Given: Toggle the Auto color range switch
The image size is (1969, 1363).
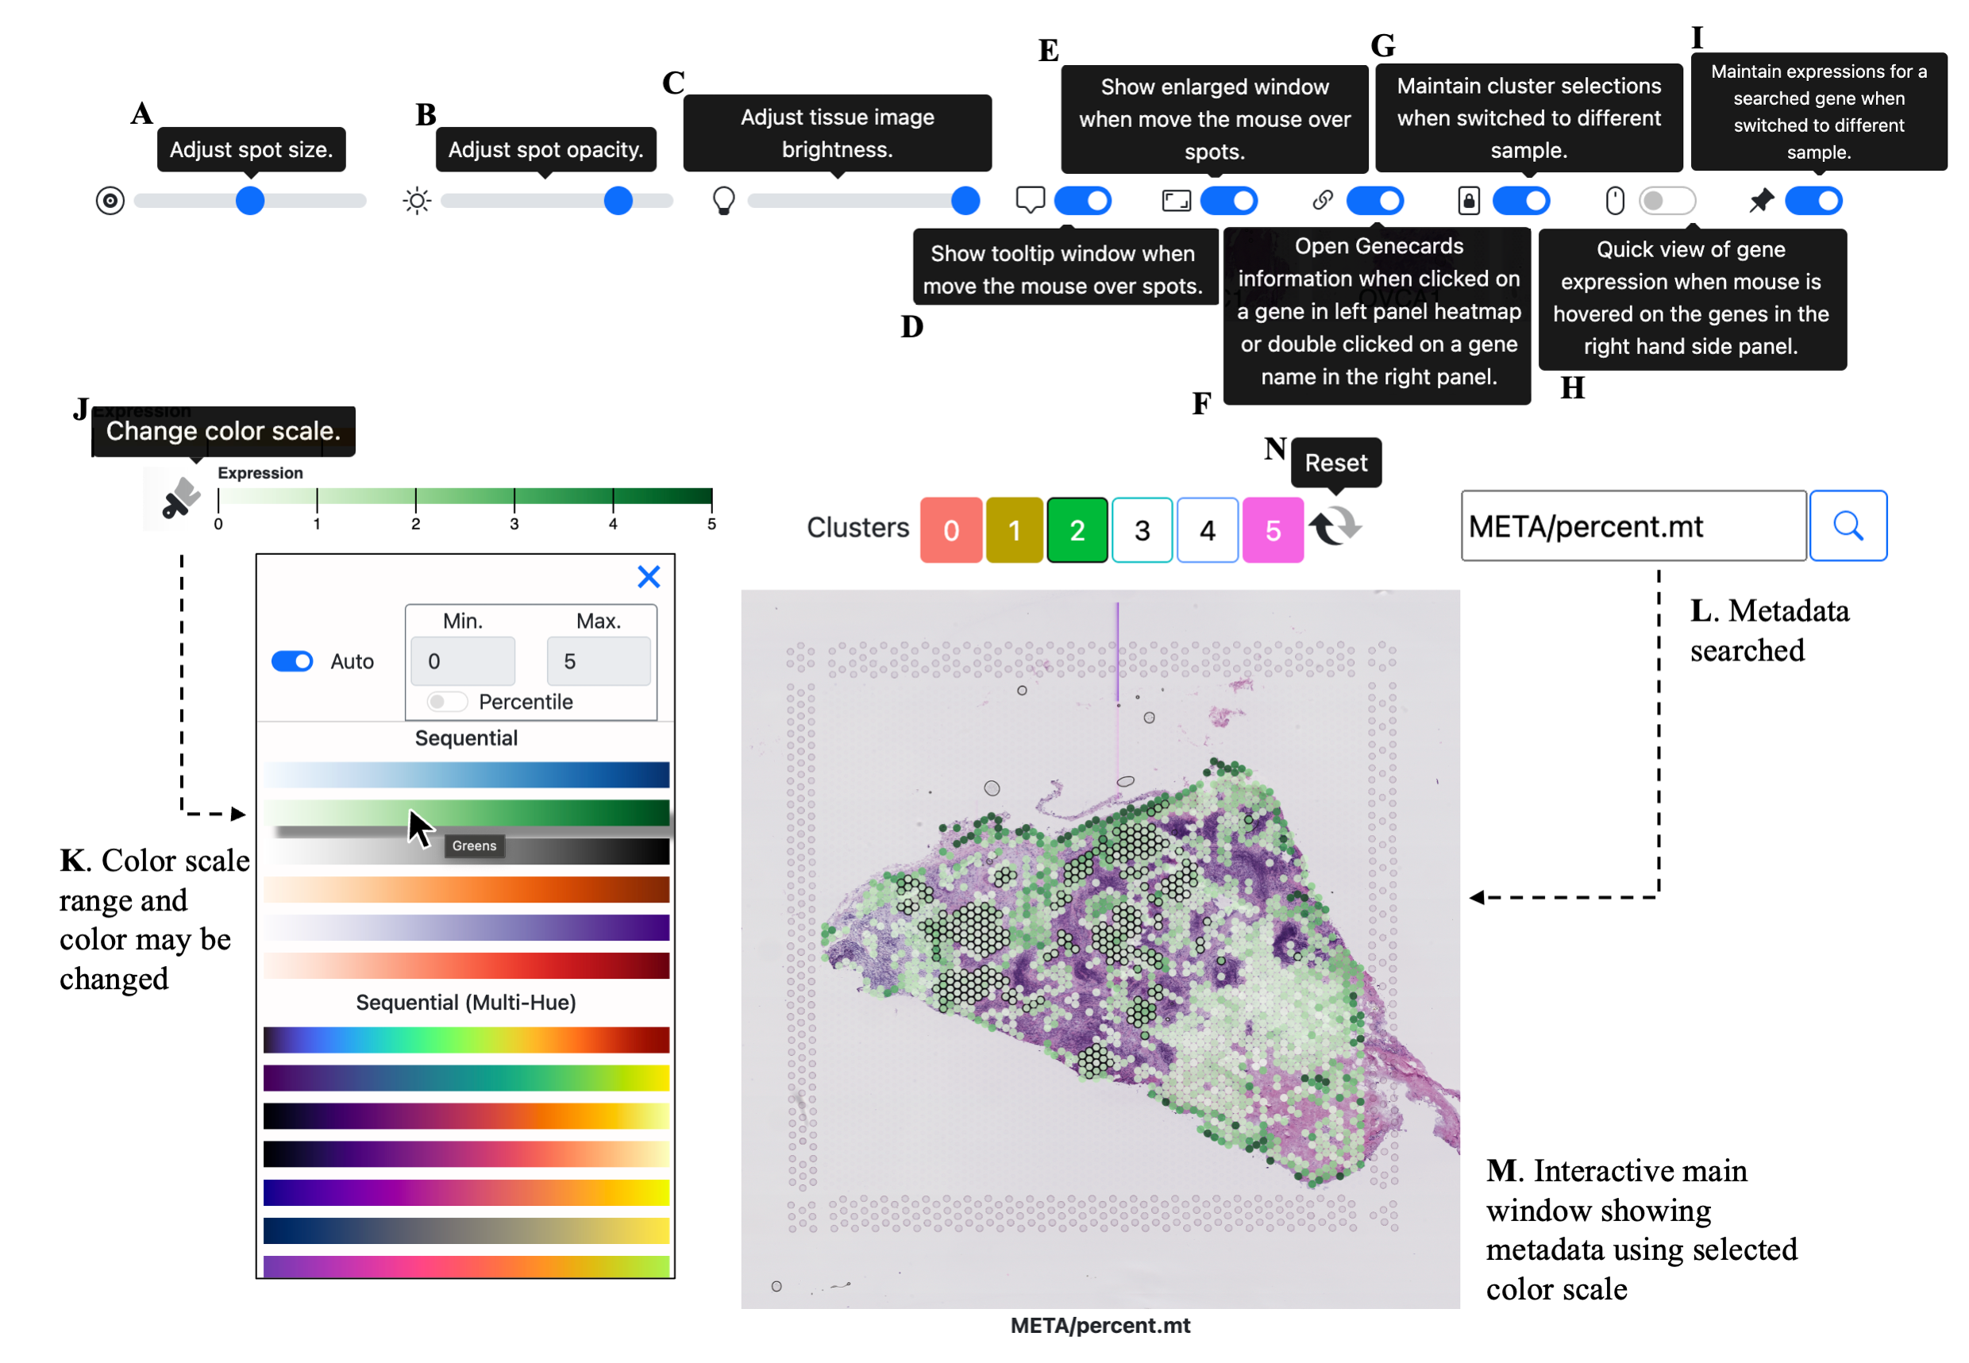Looking at the screenshot, I should [x=292, y=662].
